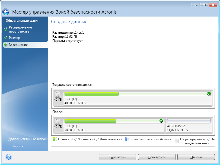
Task: Click the 'Зона безопасности Acronis' legend label
Action: point(151,139)
